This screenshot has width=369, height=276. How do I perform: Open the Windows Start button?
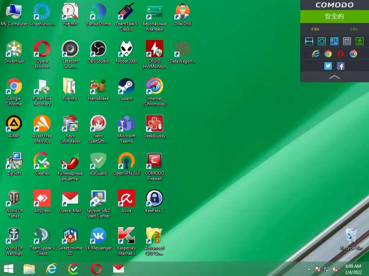click(9, 269)
